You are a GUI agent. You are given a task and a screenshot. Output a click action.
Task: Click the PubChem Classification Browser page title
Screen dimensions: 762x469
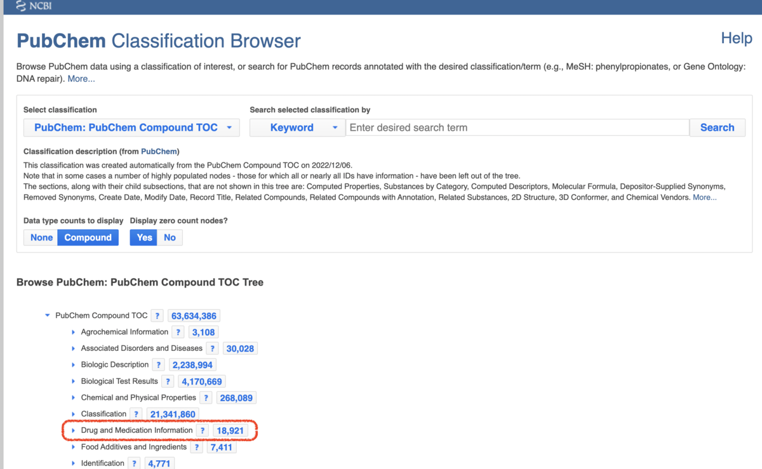point(158,41)
